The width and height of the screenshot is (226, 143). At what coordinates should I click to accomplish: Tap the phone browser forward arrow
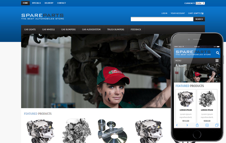pyautogui.click(x=187, y=125)
